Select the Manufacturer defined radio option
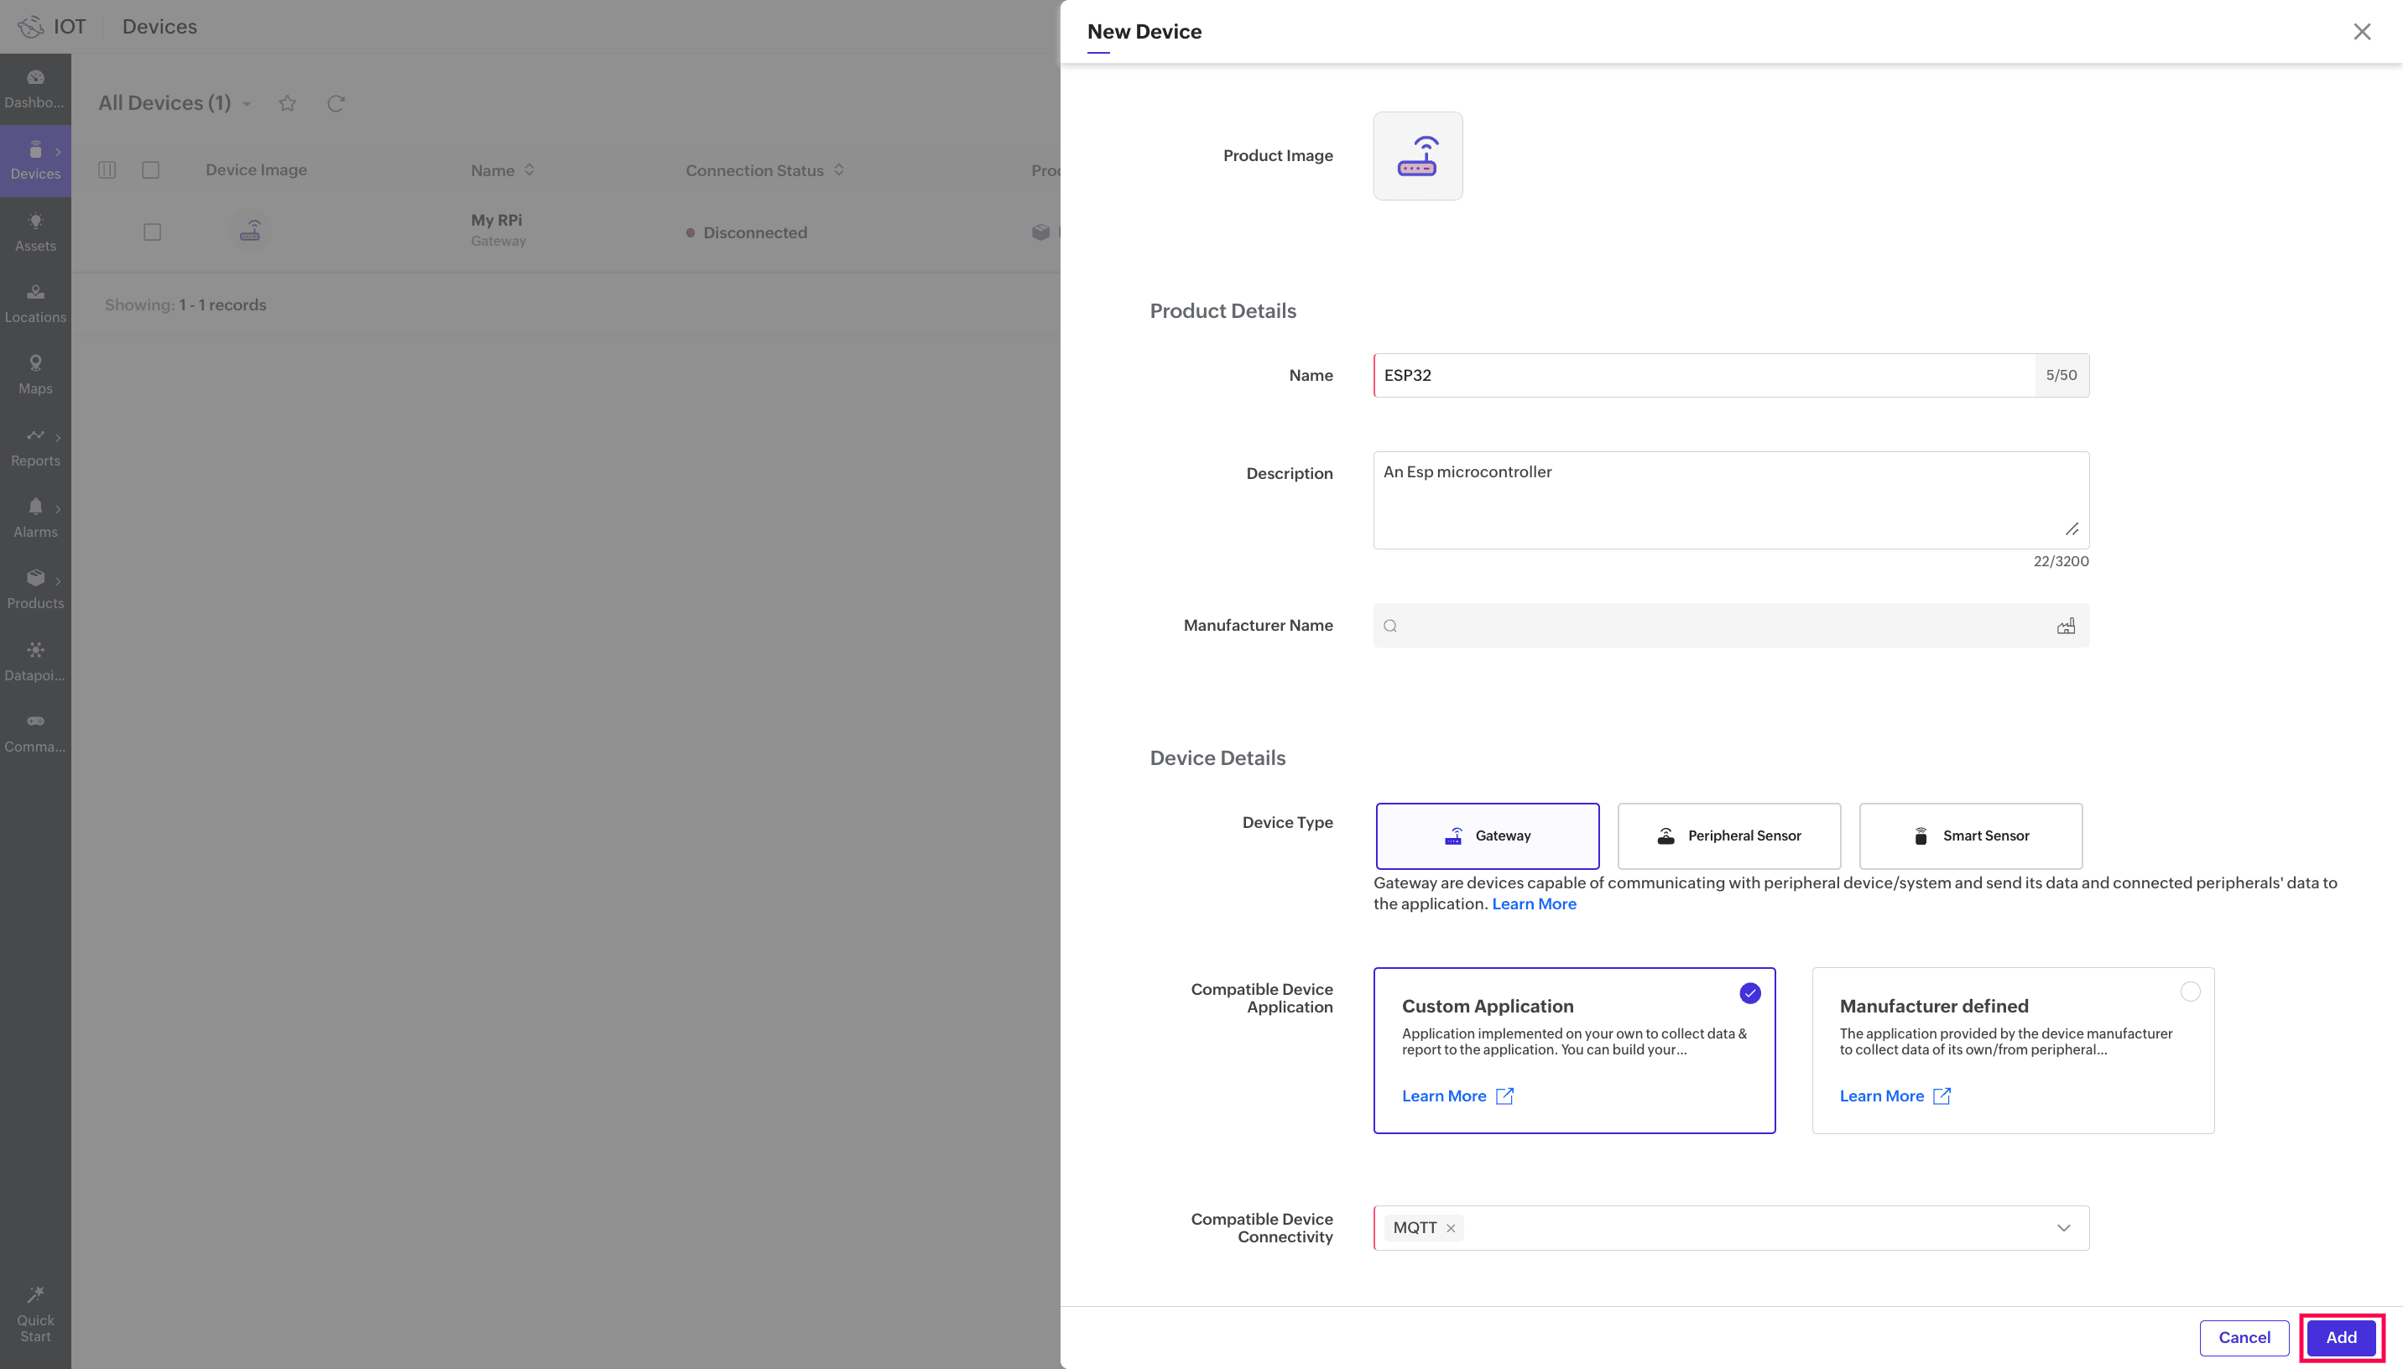This screenshot has width=2403, height=1369. tap(2190, 992)
